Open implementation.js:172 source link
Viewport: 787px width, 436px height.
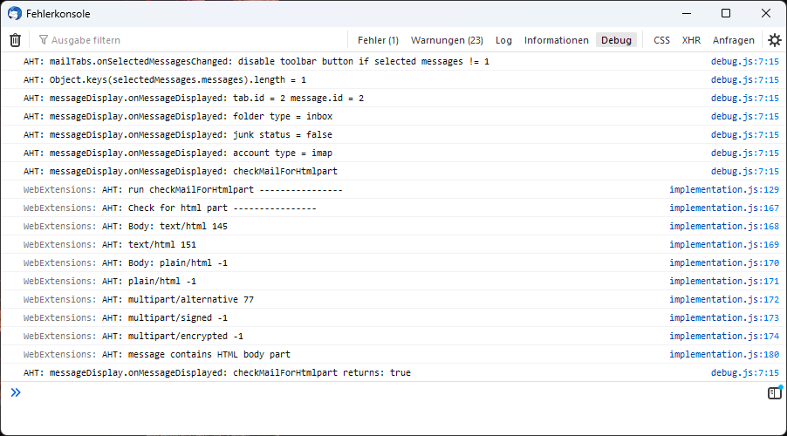click(723, 299)
